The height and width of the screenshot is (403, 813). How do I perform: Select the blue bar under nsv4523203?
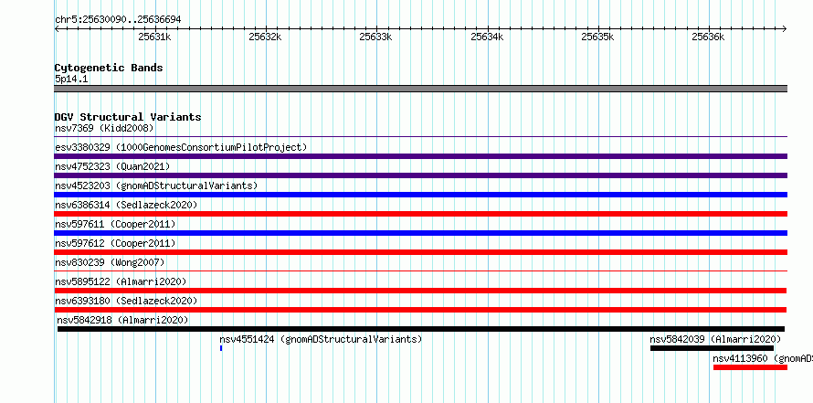420,195
